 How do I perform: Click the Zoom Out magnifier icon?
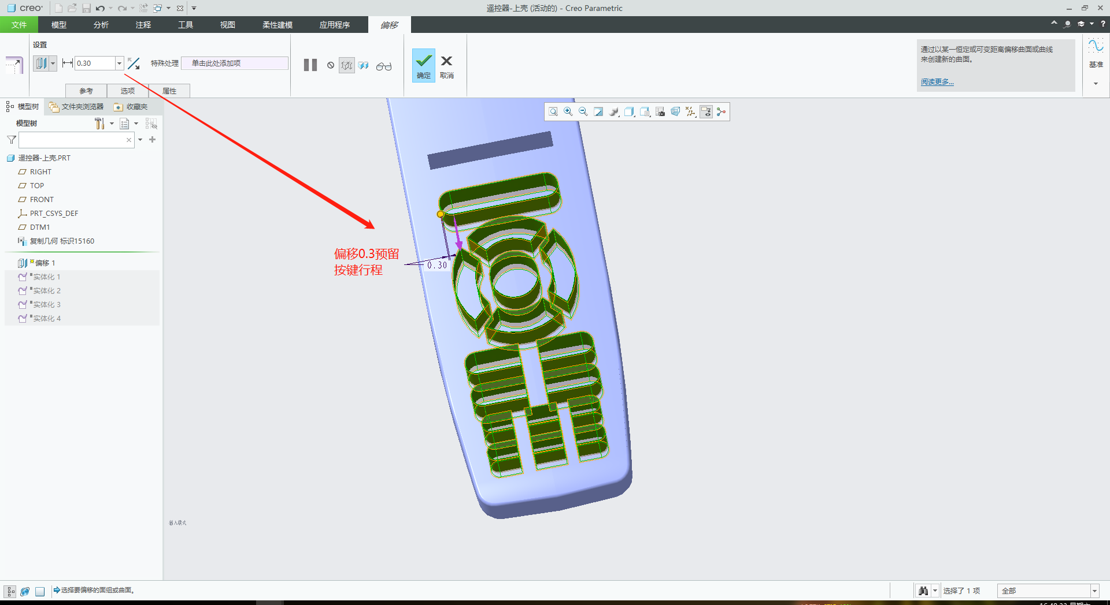pyautogui.click(x=583, y=112)
